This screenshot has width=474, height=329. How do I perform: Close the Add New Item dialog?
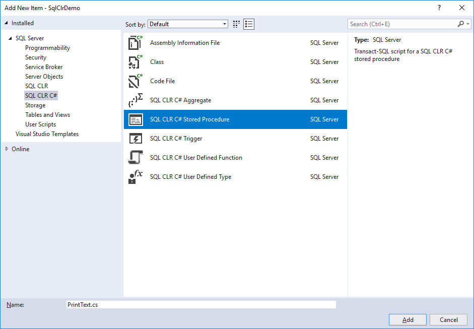pos(461,8)
